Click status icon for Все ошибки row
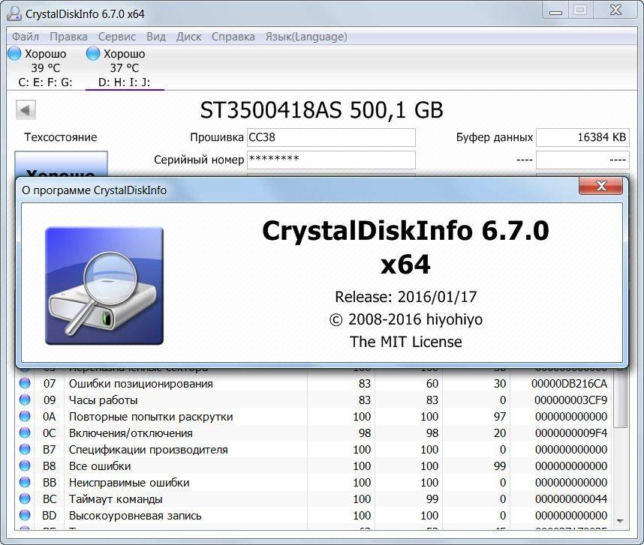Screen dimensions: 644x545 pos(25,466)
